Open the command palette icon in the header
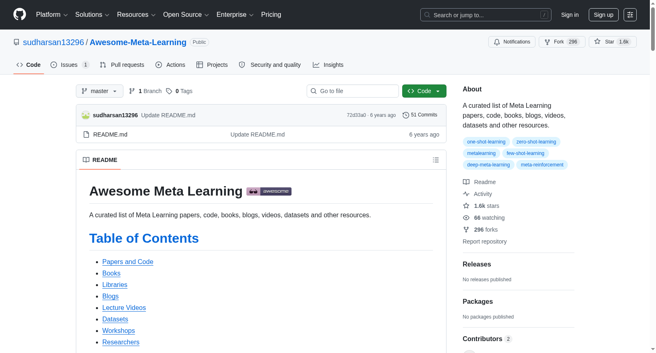Screen dimensions: 656x353 coord(630,15)
